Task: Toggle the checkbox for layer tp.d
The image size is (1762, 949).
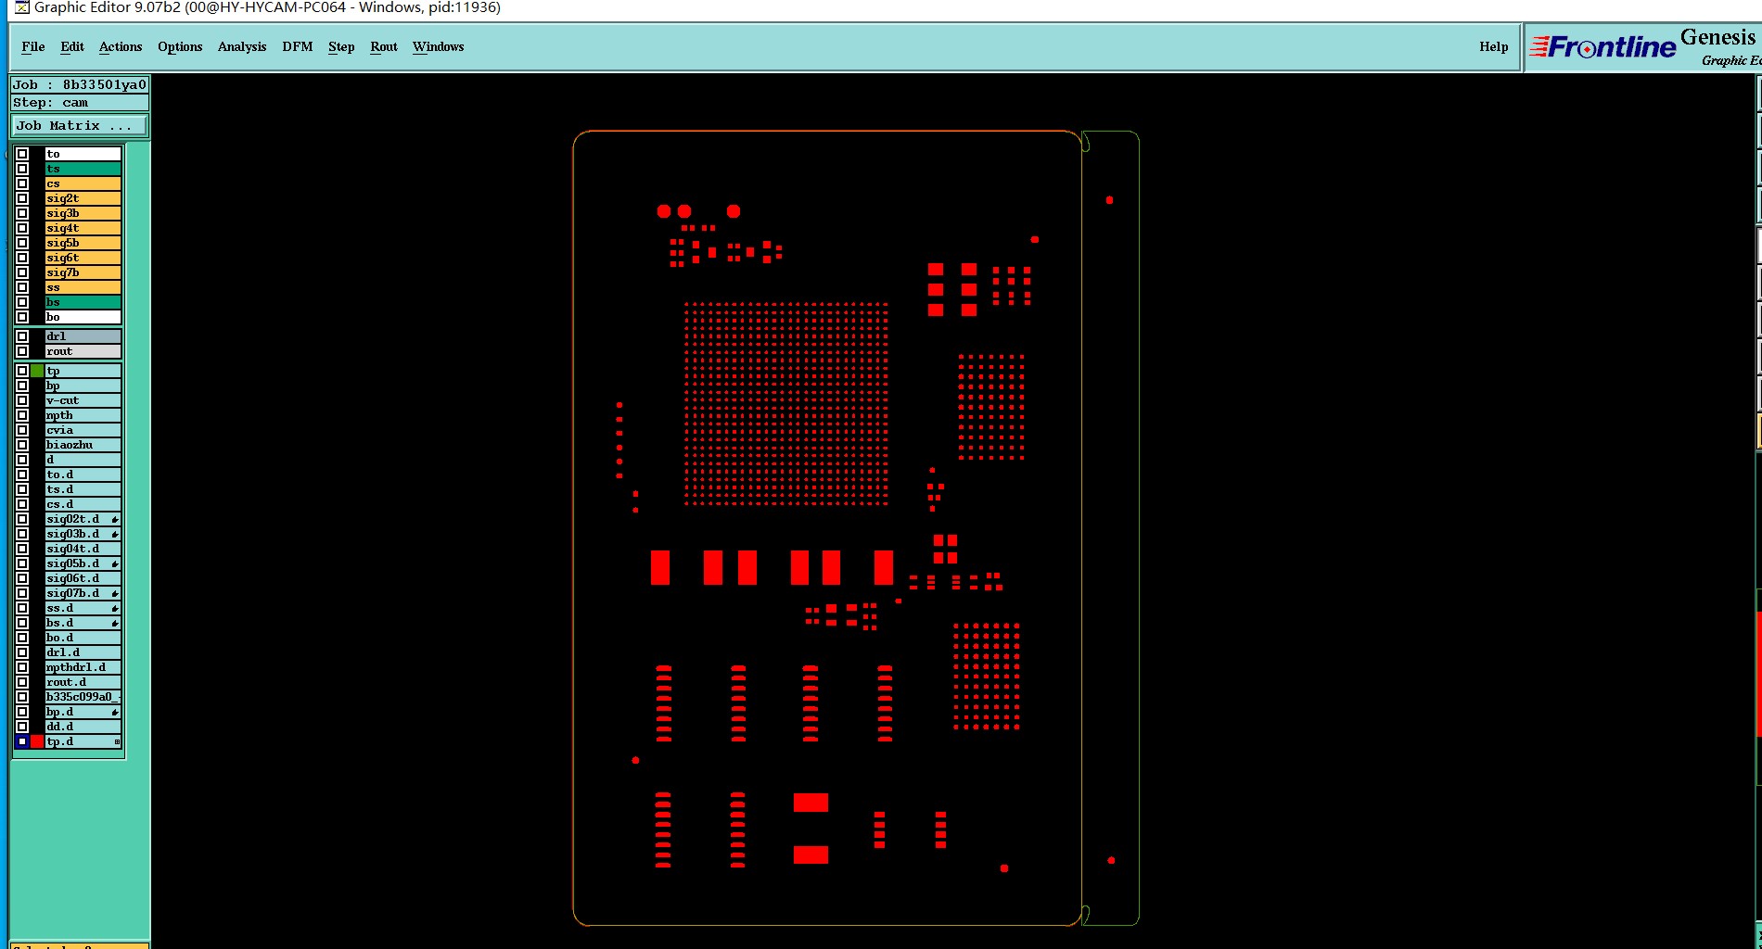Action: click(22, 741)
